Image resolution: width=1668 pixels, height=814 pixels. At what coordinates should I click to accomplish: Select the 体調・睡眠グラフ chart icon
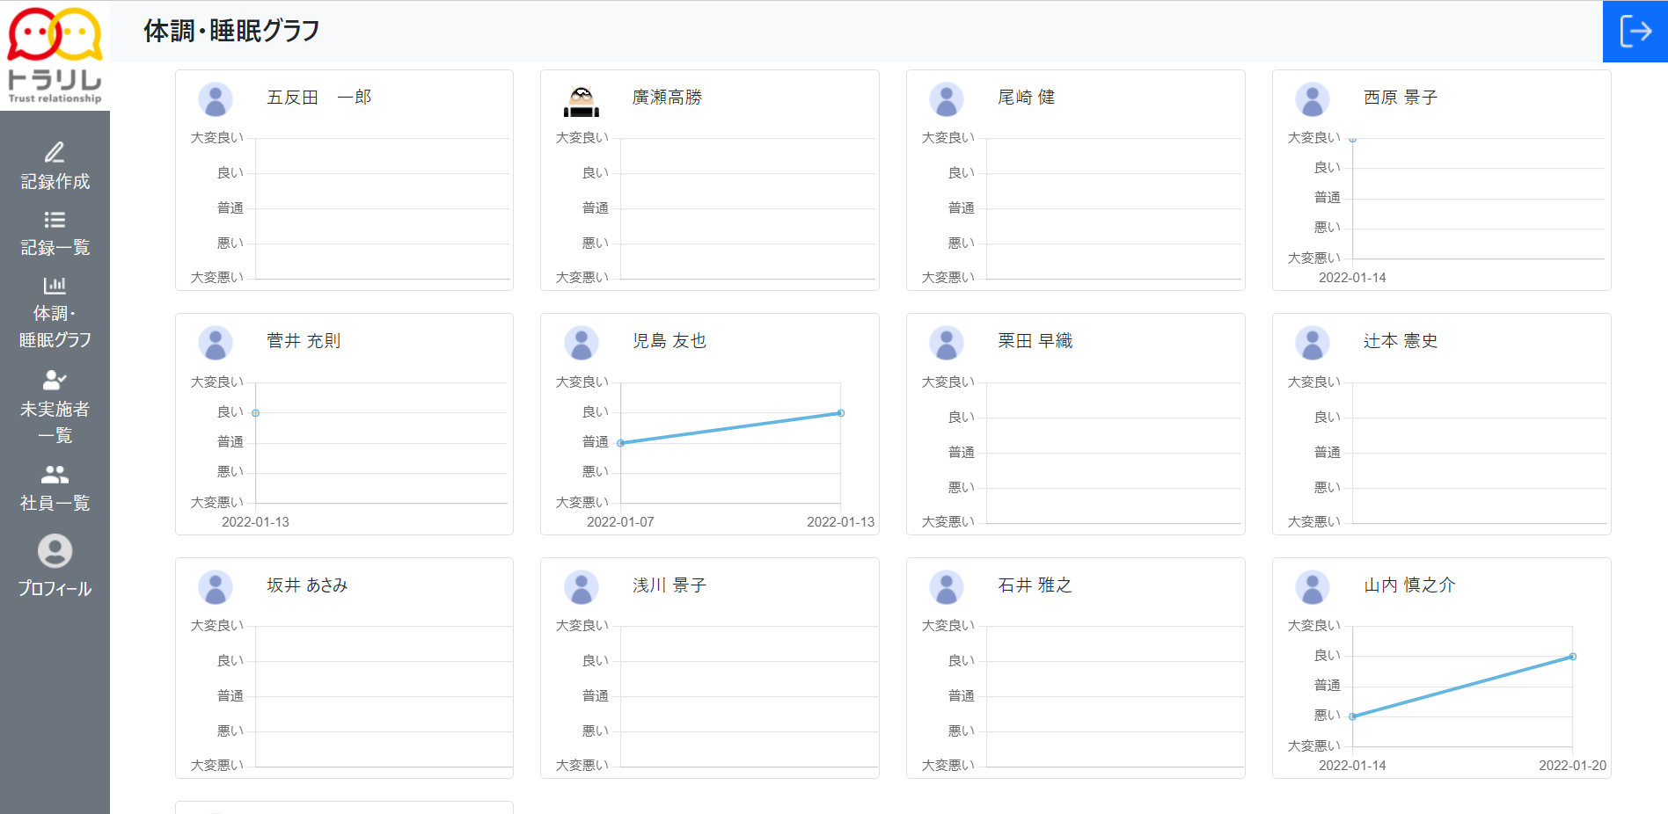tap(55, 285)
